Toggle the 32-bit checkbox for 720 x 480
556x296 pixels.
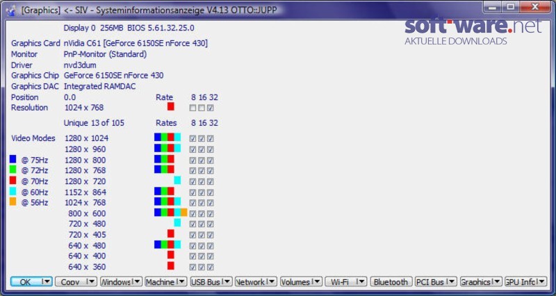(x=211, y=224)
